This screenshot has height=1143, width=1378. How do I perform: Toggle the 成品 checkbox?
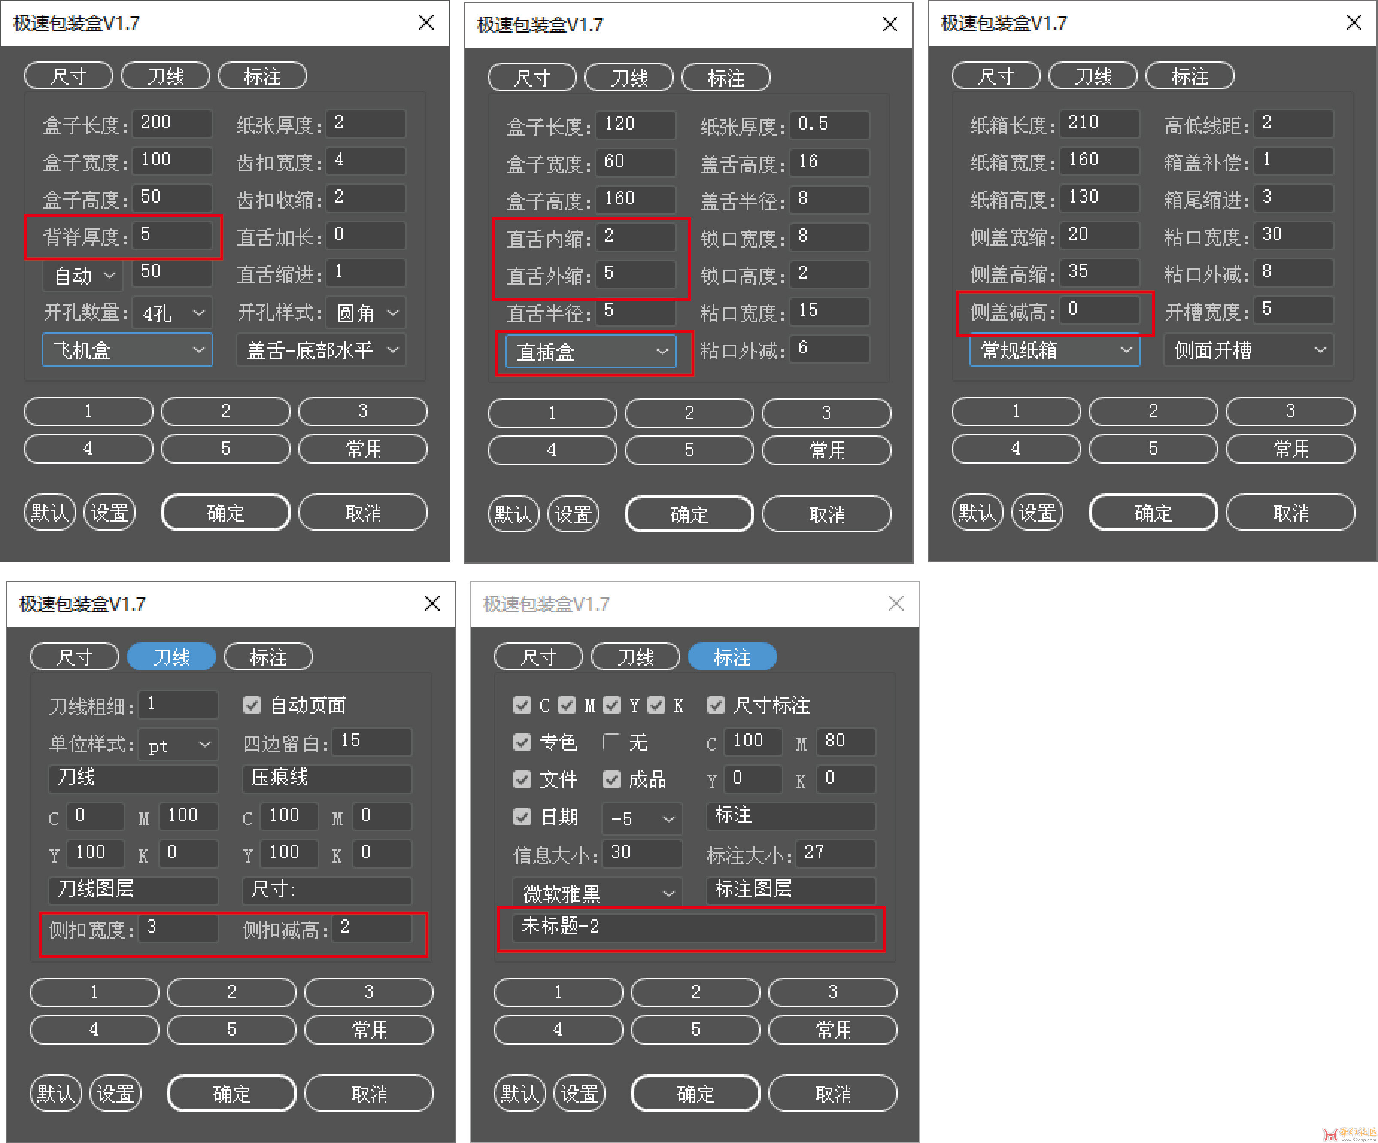(x=612, y=779)
